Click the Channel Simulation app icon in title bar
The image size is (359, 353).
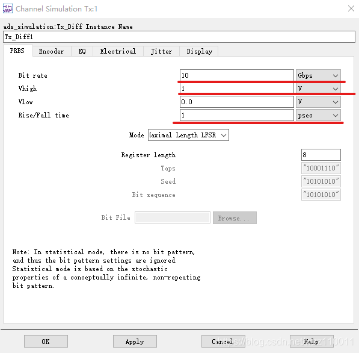click(8, 8)
